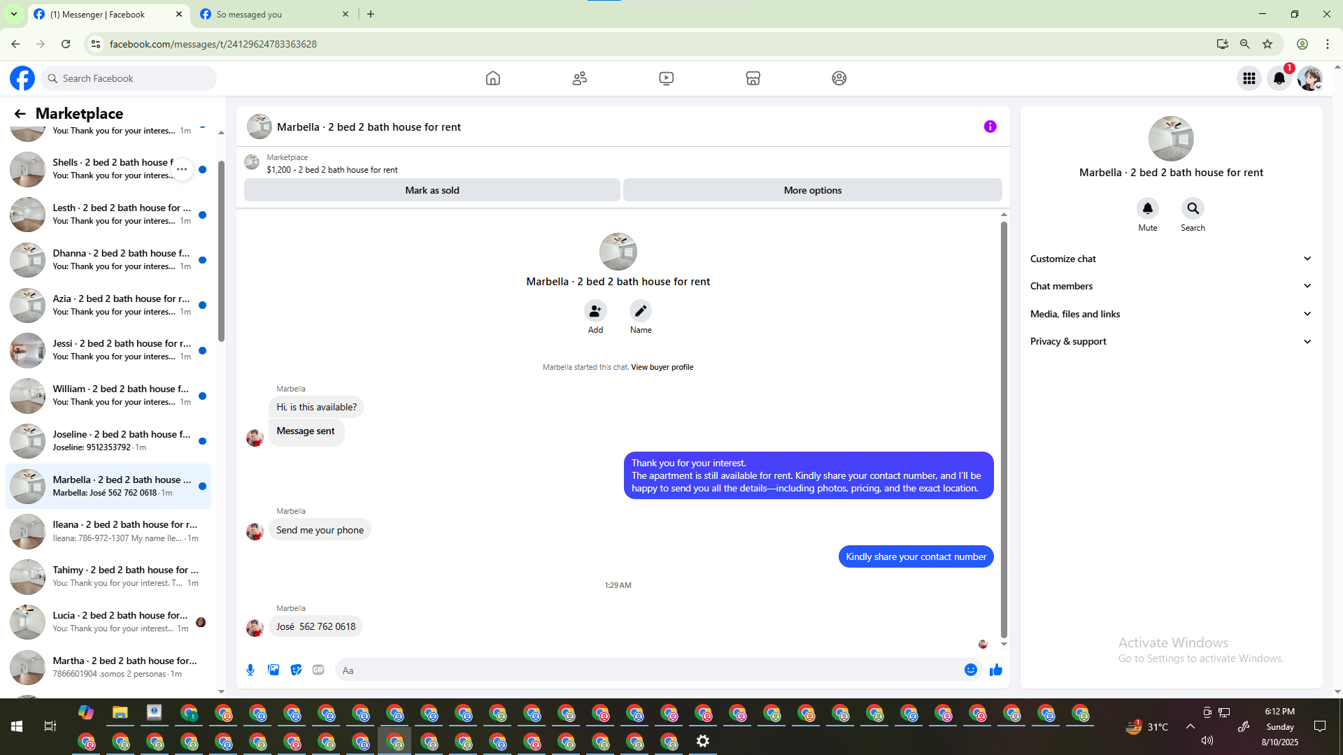Viewport: 1343px width, 755px height.
Task: Click the voice clip microphone icon
Action: [x=250, y=670]
